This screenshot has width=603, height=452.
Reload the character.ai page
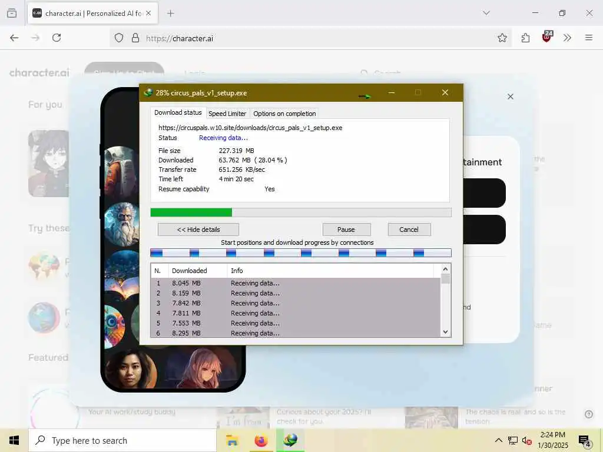[x=57, y=38]
